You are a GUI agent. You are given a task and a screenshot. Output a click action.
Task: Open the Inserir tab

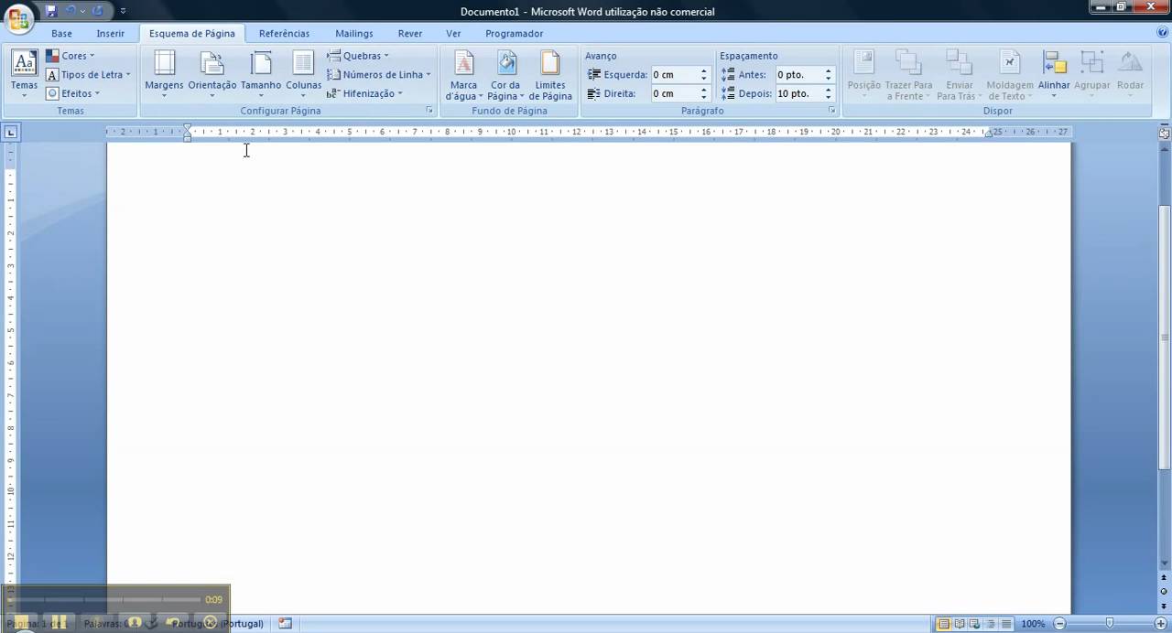[111, 33]
